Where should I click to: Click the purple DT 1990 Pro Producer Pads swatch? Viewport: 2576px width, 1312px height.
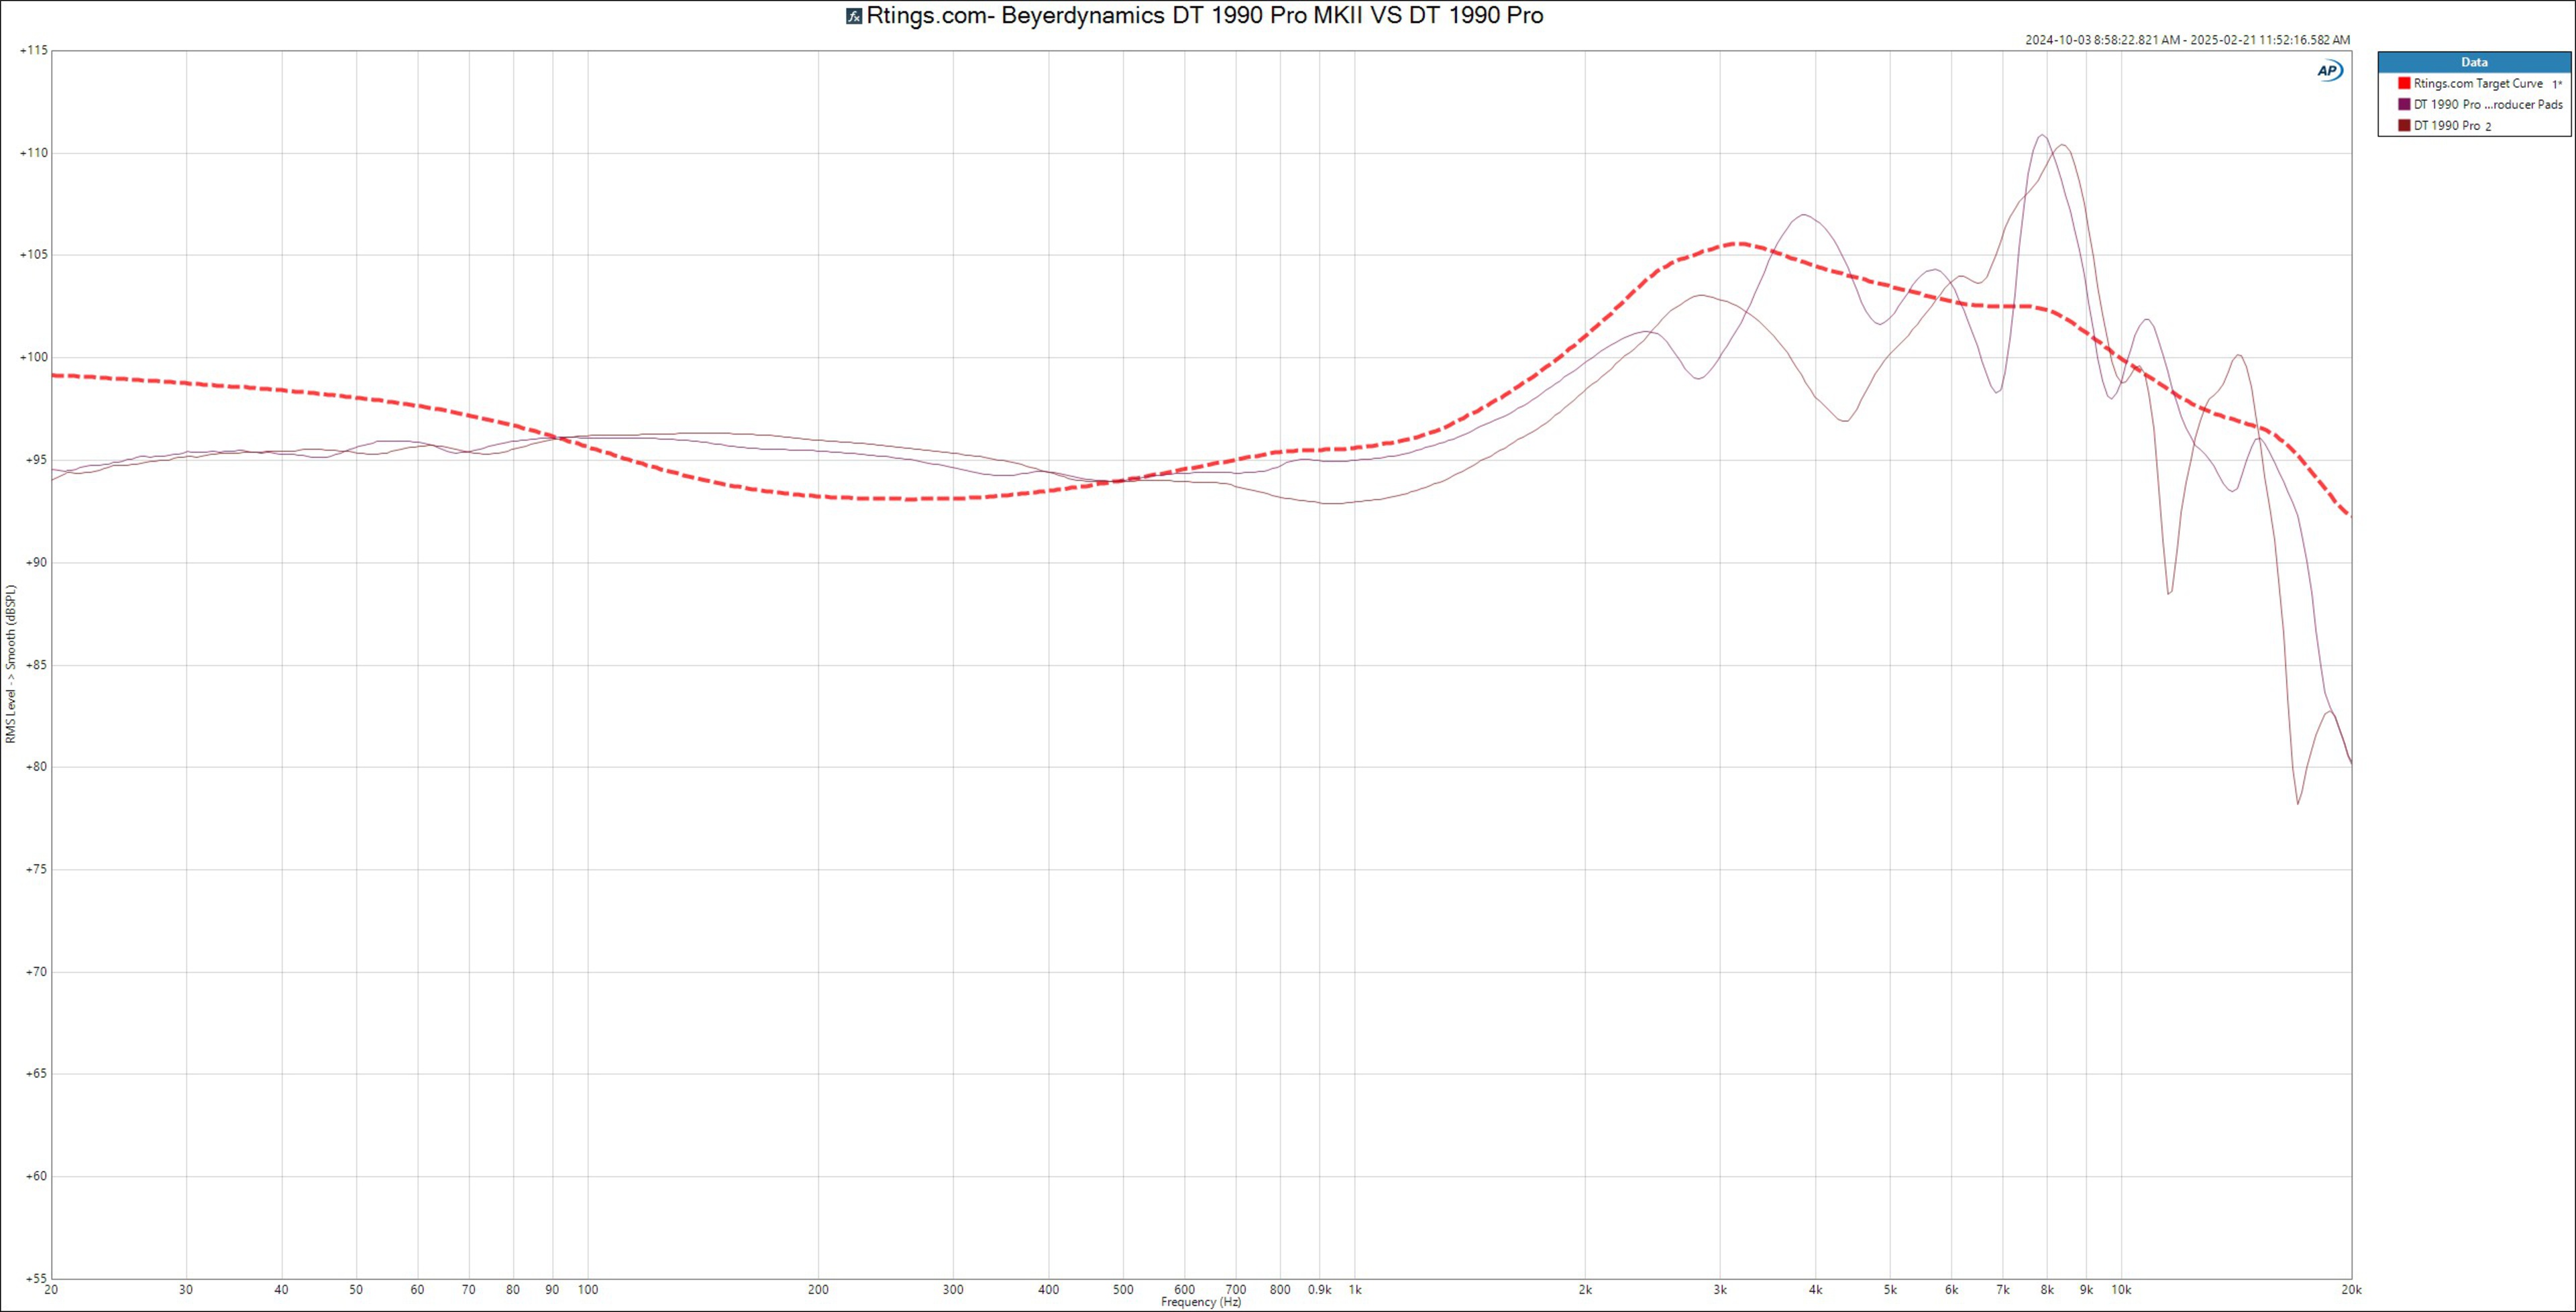[x=2404, y=105]
